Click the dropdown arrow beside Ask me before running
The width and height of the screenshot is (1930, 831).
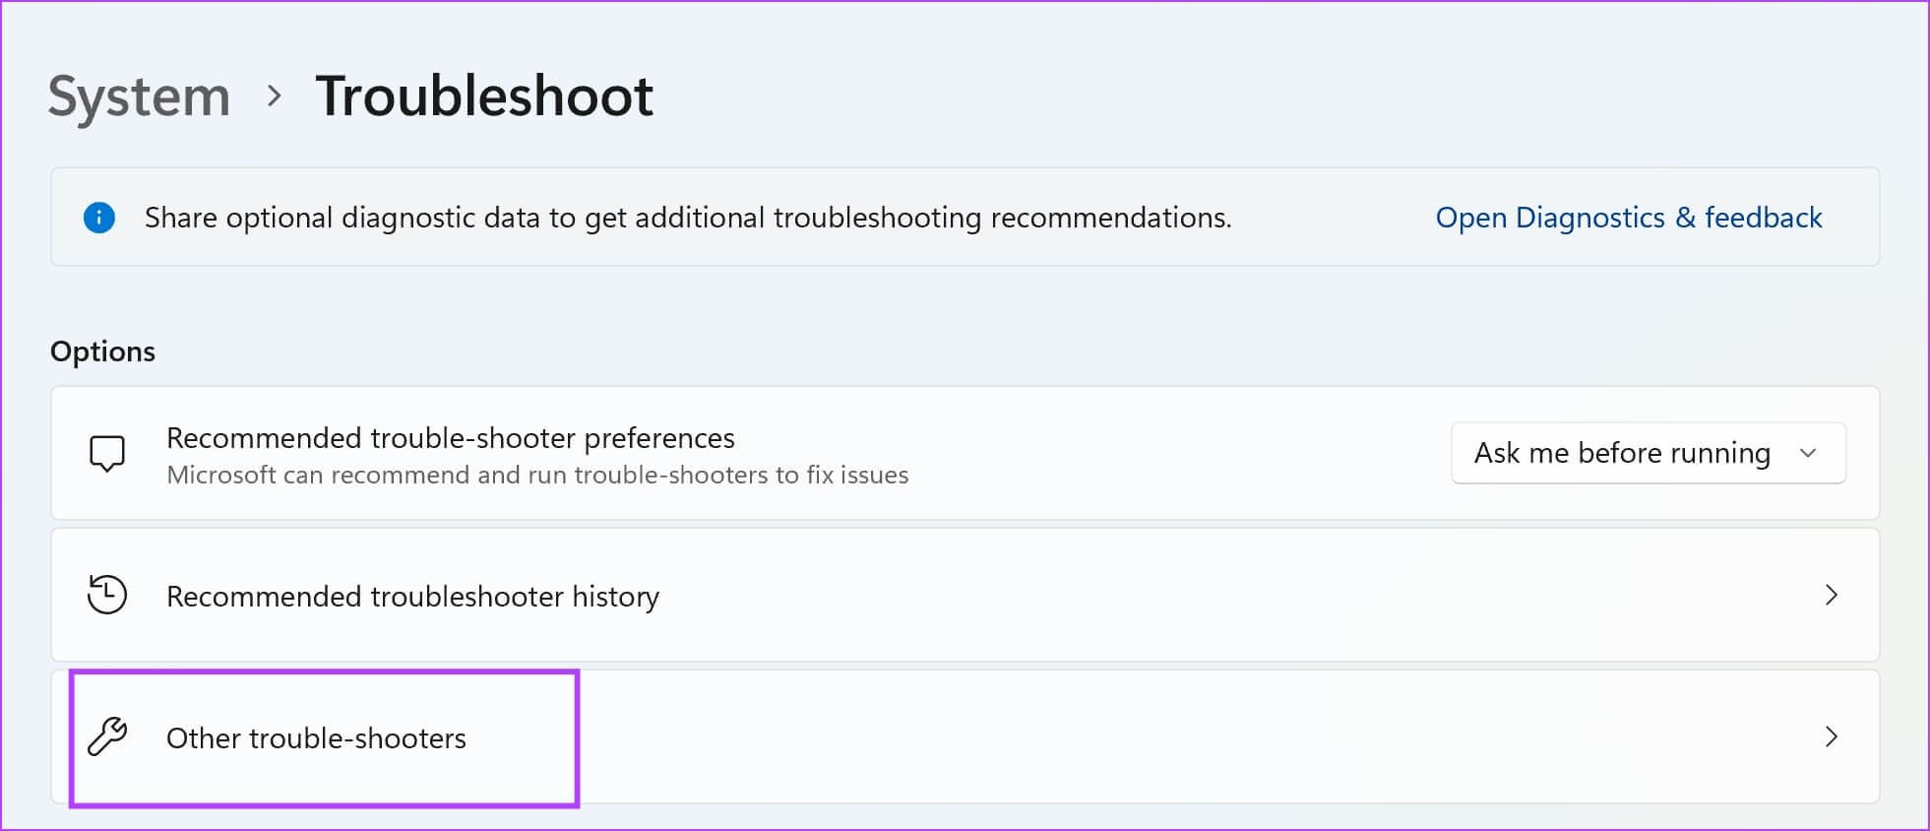(1808, 453)
